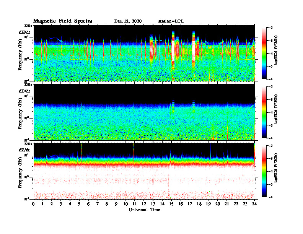Click hour tick label "7" on time axis
Image resolution: width=303 pixels, height=234 pixels.
coord(98,204)
